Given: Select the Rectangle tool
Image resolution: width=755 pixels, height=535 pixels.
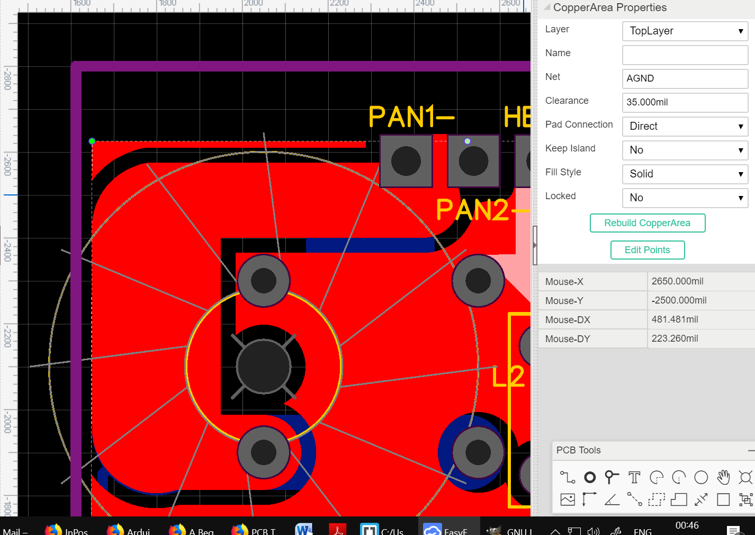Looking at the screenshot, I should click(723, 500).
